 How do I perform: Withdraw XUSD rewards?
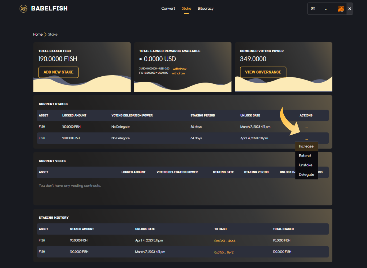click(x=179, y=69)
